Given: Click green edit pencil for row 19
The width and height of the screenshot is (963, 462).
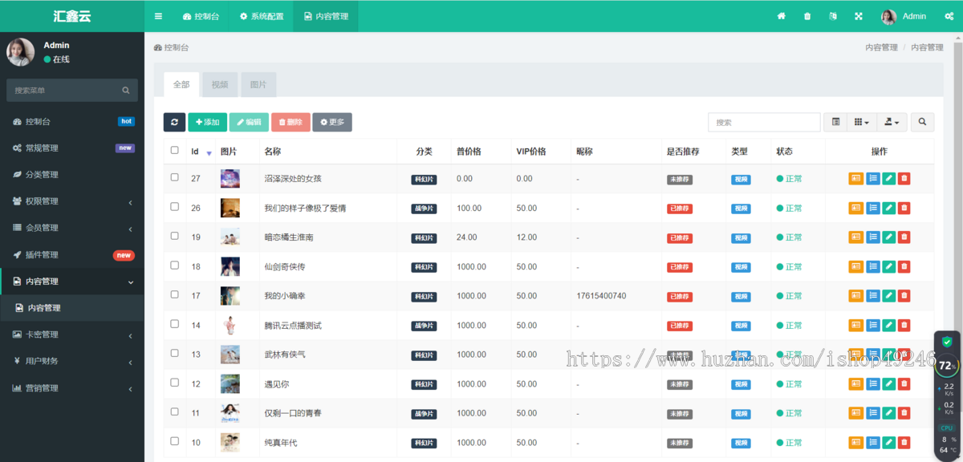Looking at the screenshot, I should coord(888,237).
